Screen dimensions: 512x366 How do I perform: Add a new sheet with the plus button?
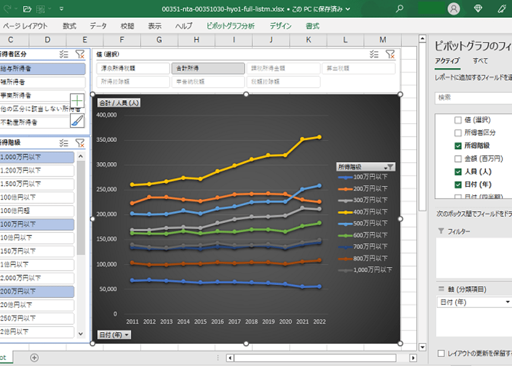(x=34, y=358)
